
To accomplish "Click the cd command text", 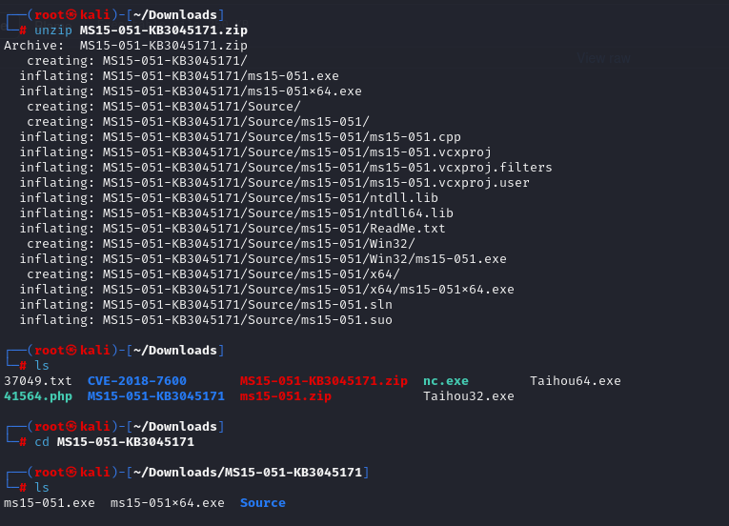I will click(x=42, y=442).
